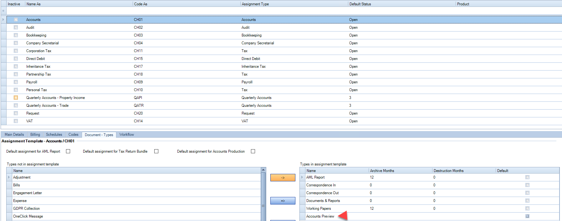Switch to the Codes tab
Viewport: 562px width, 221px height.
pyautogui.click(x=73, y=135)
